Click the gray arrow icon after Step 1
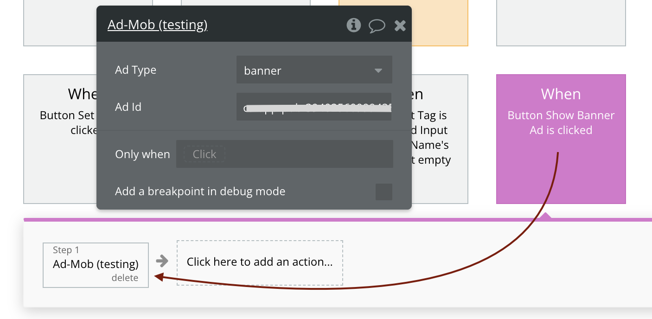Screen dimensions: 652x319 pyautogui.click(x=162, y=262)
